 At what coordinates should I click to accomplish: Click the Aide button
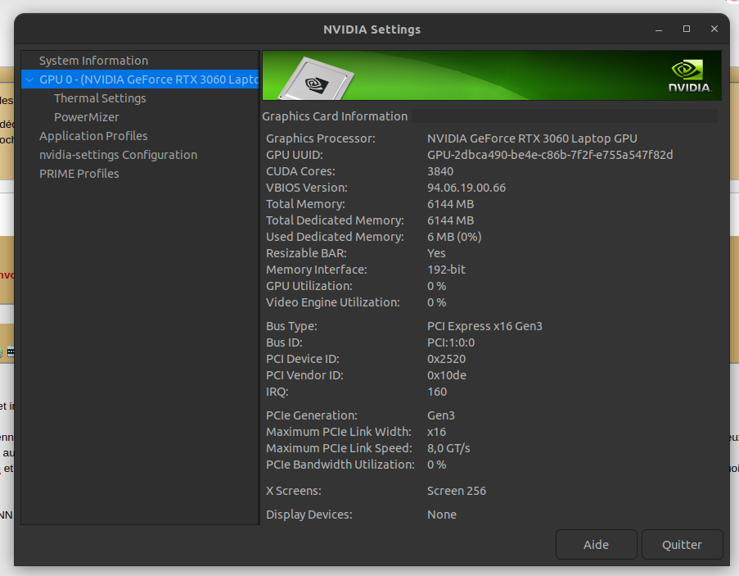coord(597,545)
